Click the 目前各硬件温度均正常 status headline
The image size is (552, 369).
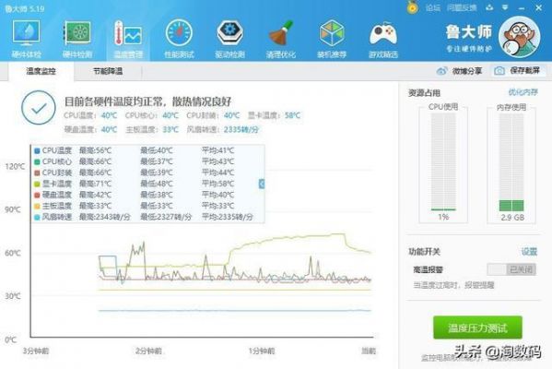147,101
